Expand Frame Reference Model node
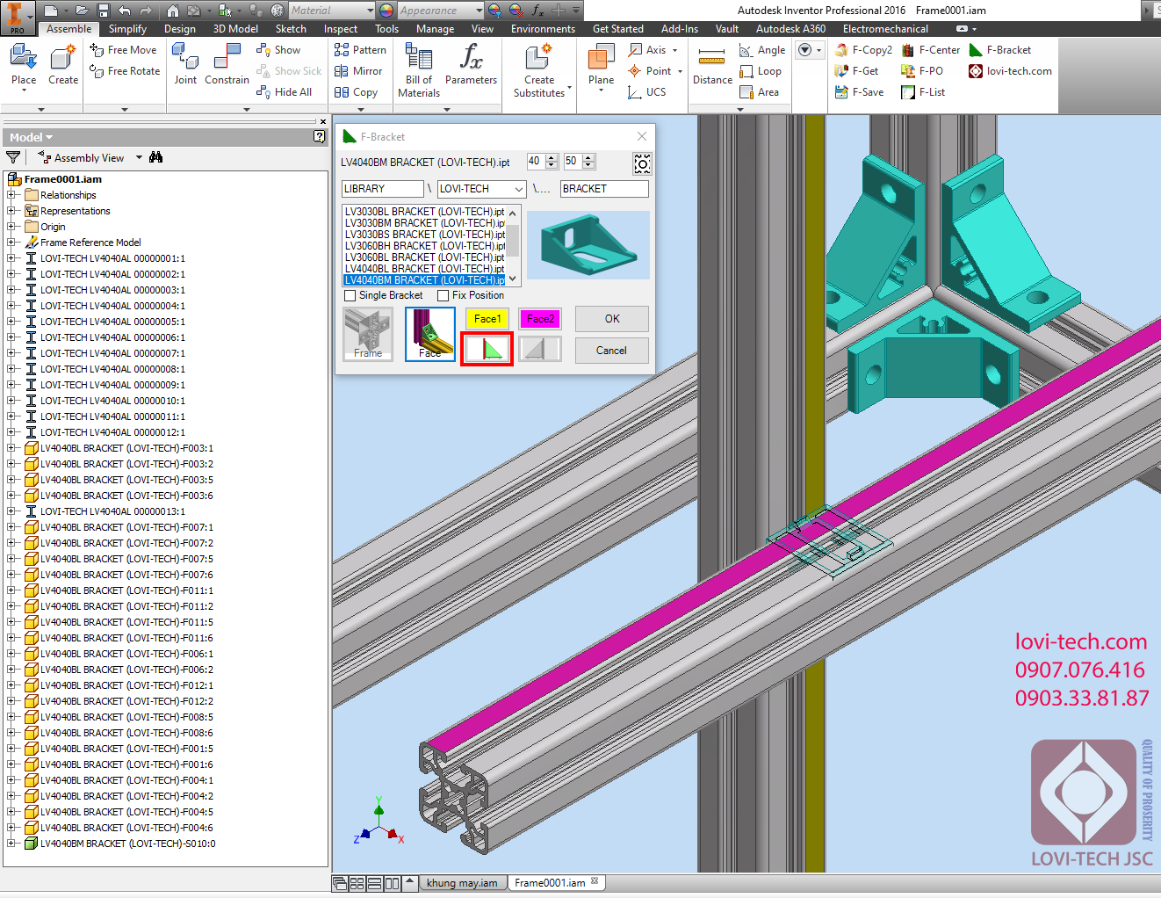Image resolution: width=1161 pixels, height=898 pixels. coord(11,243)
